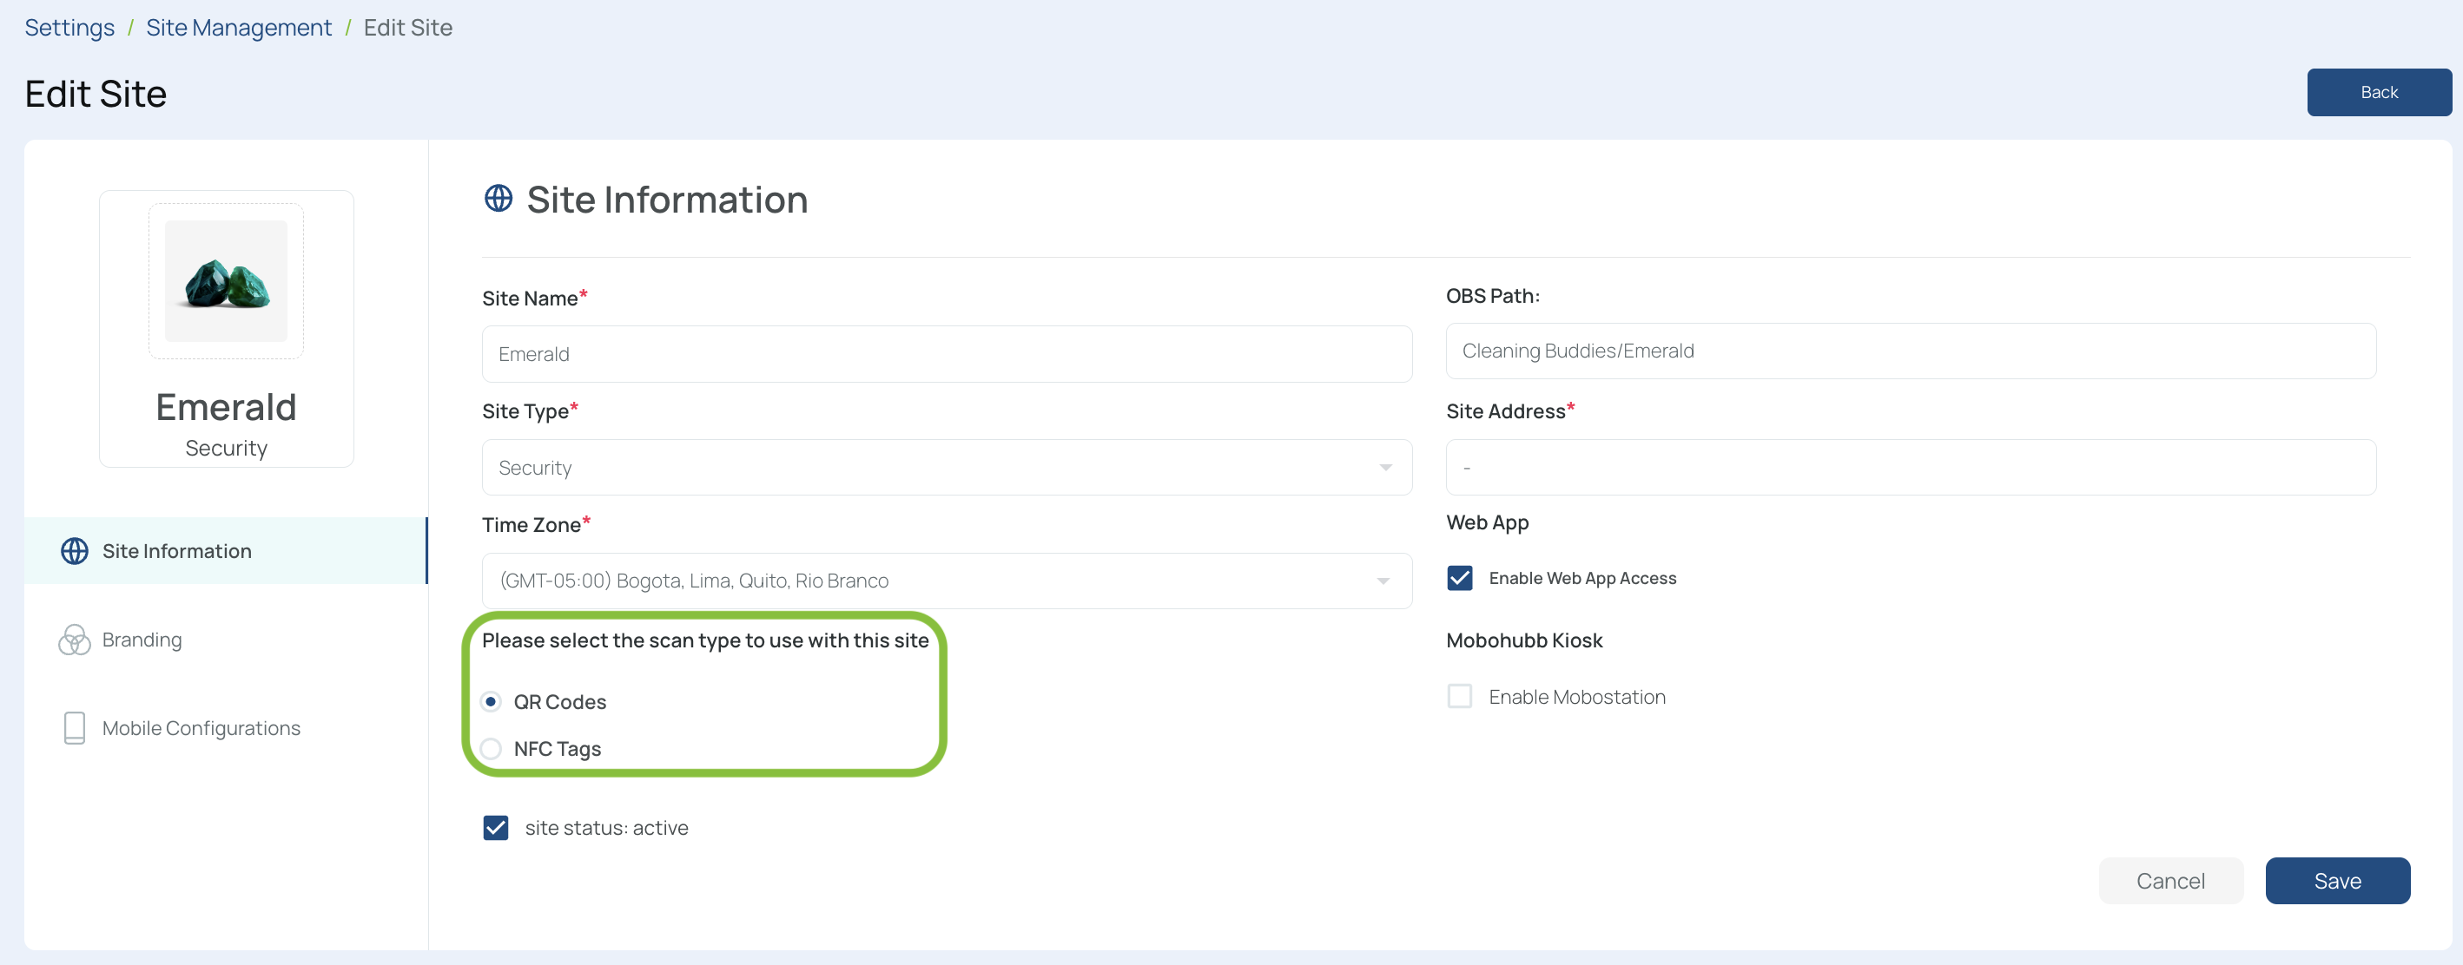This screenshot has height=965, width=2463.
Task: Click the Emerald name under the logo
Action: [226, 407]
